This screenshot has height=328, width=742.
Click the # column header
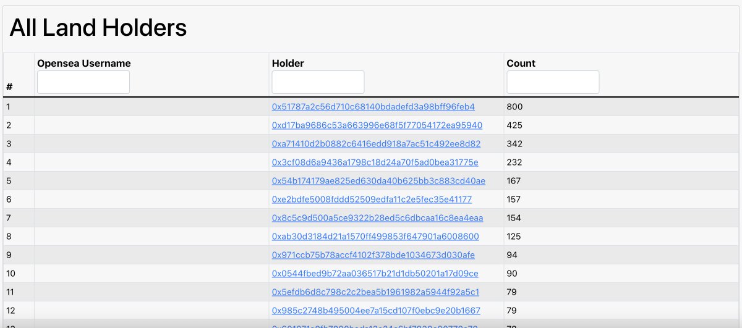click(x=9, y=87)
